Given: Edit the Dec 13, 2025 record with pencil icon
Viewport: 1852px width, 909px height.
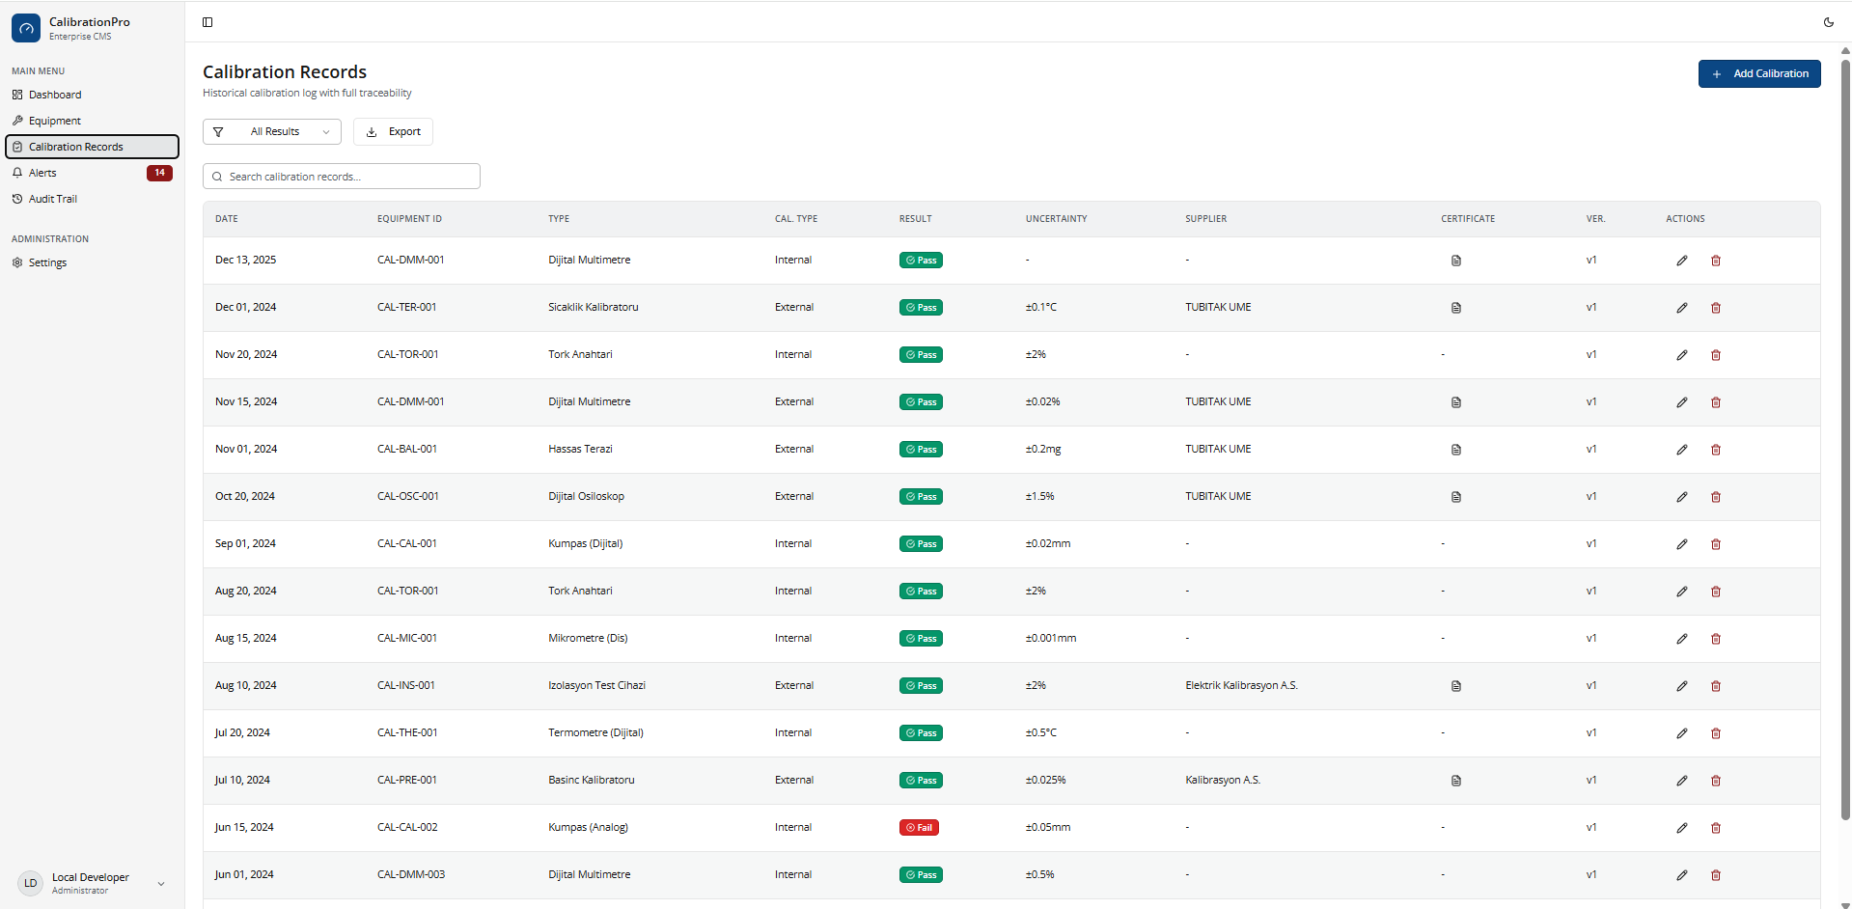Looking at the screenshot, I should point(1682,260).
